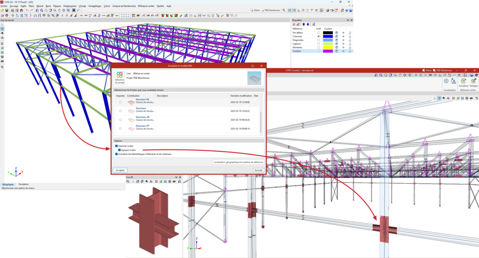This screenshot has height=258, width=479.
Task: Click the Actualiser icon in CYPE Connect
Action: 463,83
